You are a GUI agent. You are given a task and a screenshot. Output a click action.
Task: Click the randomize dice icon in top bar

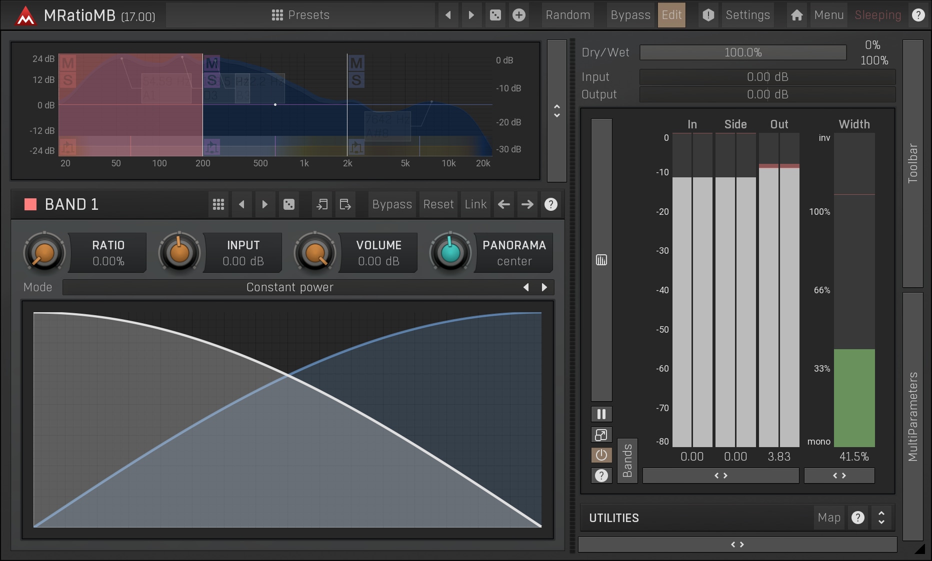(495, 15)
